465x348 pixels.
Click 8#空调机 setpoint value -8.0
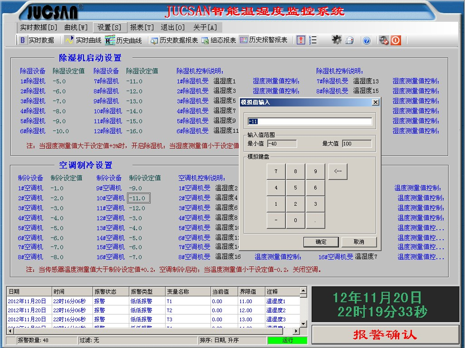(57, 257)
